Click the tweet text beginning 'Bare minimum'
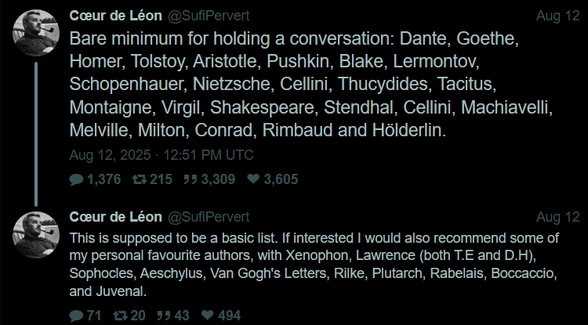Screen dimensions: 588x325 pos(311,85)
